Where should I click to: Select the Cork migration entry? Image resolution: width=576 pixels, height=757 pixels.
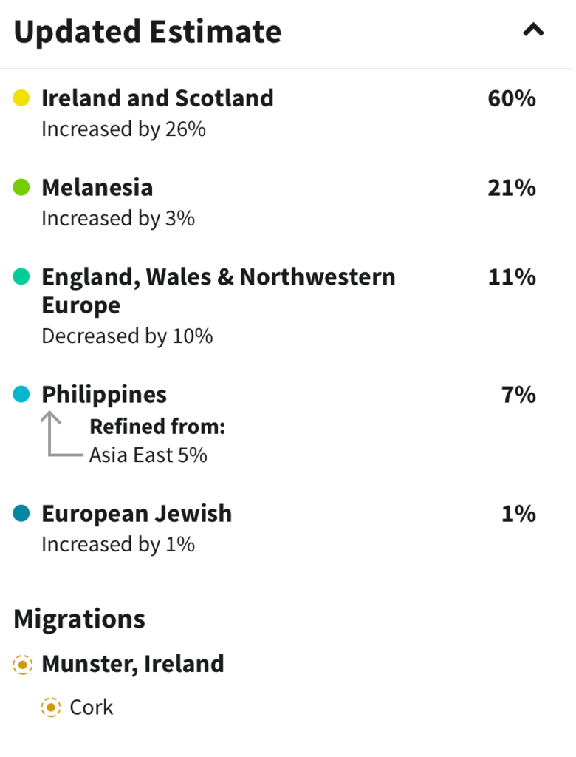[91, 707]
